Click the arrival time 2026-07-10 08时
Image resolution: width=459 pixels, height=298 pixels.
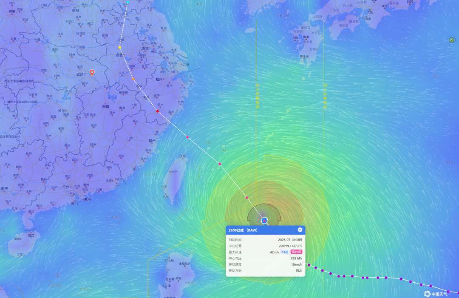pyautogui.click(x=290, y=240)
